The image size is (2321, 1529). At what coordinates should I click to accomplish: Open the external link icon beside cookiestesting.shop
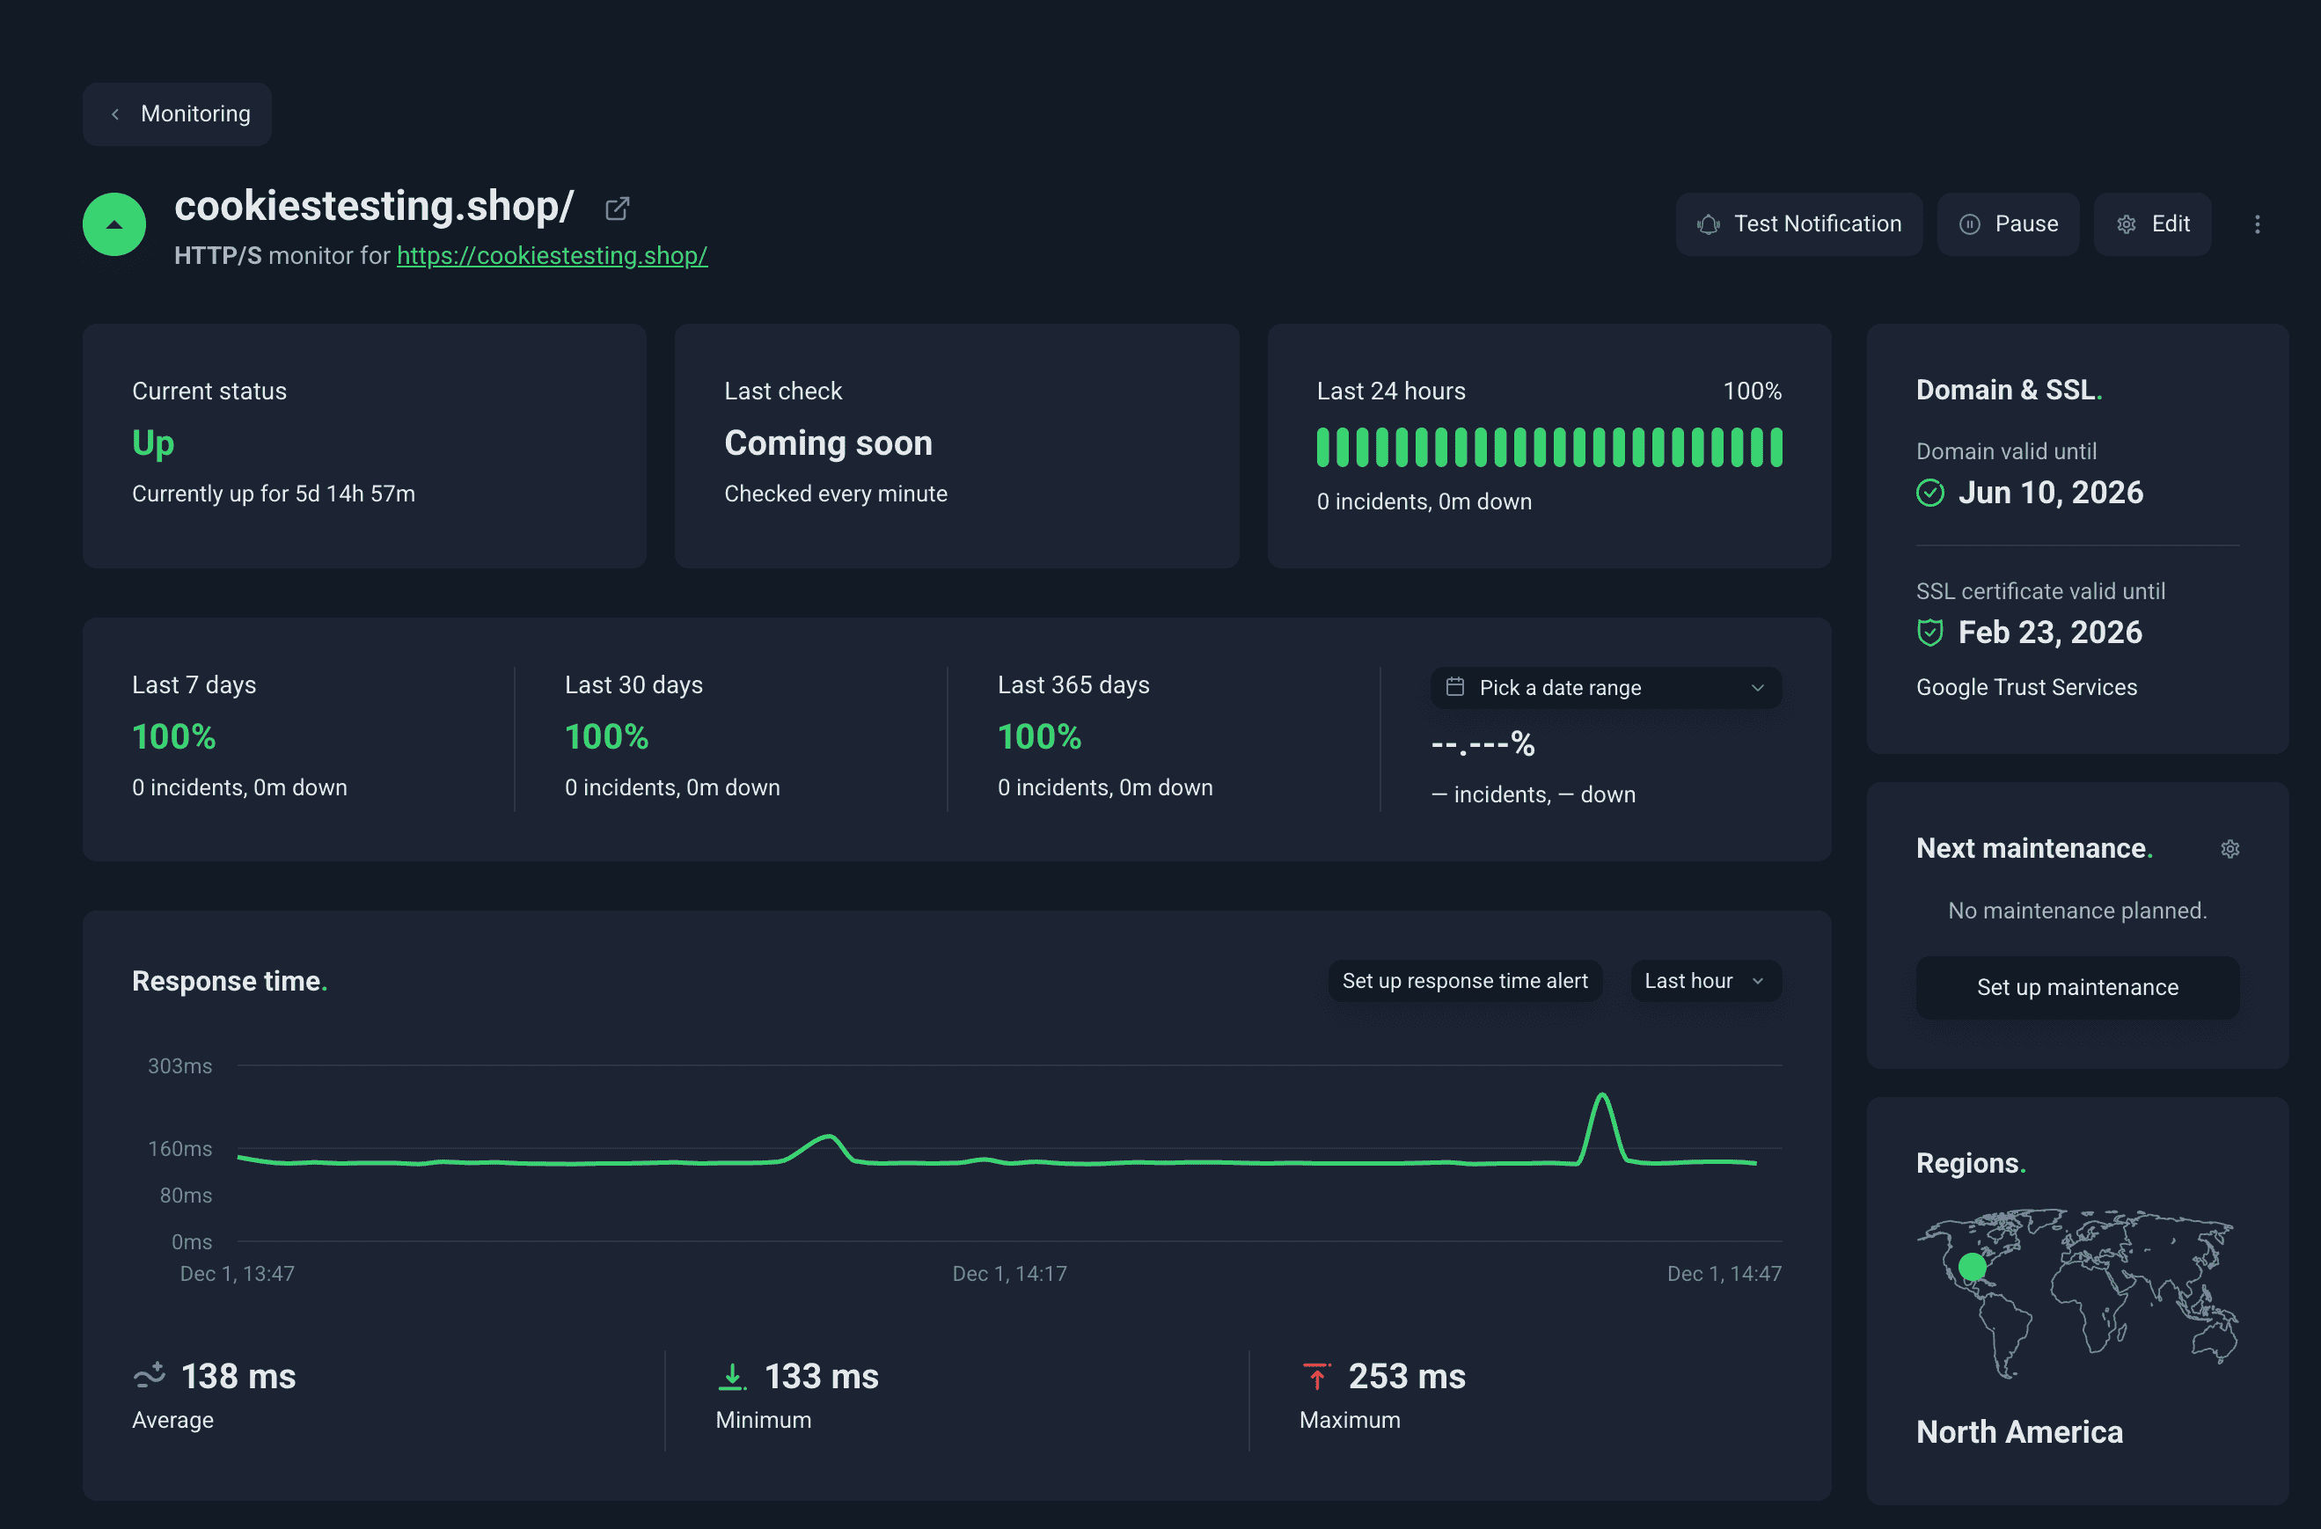tap(618, 208)
